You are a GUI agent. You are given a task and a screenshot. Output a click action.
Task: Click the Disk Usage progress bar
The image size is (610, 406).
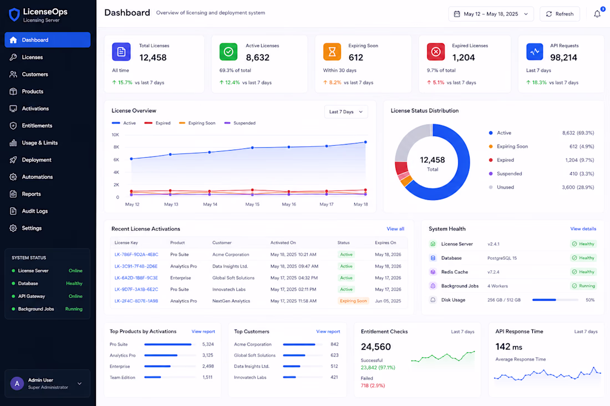(555, 300)
